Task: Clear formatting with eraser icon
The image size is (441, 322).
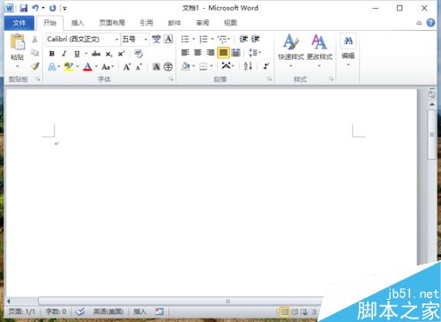Action: (138, 54)
